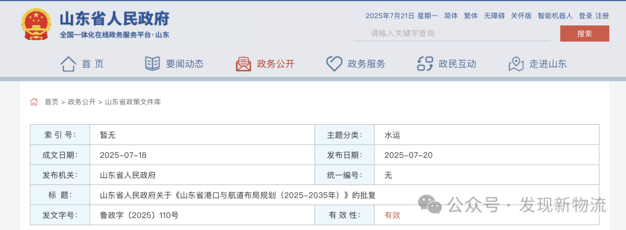This screenshot has height=230, width=626.
Task: Click the heart icon for 政务服务
Action: pyautogui.click(x=334, y=64)
